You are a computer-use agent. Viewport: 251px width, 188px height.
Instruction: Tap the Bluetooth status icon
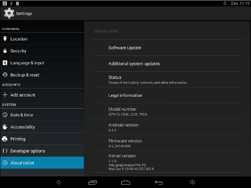point(225,3)
